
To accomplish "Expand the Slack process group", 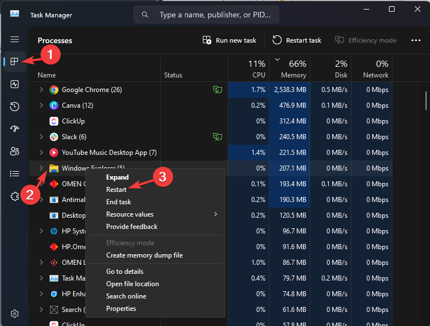I will pos(41,136).
